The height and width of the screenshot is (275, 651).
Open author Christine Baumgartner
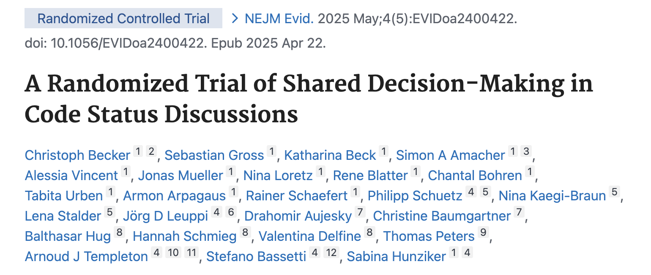(x=442, y=216)
